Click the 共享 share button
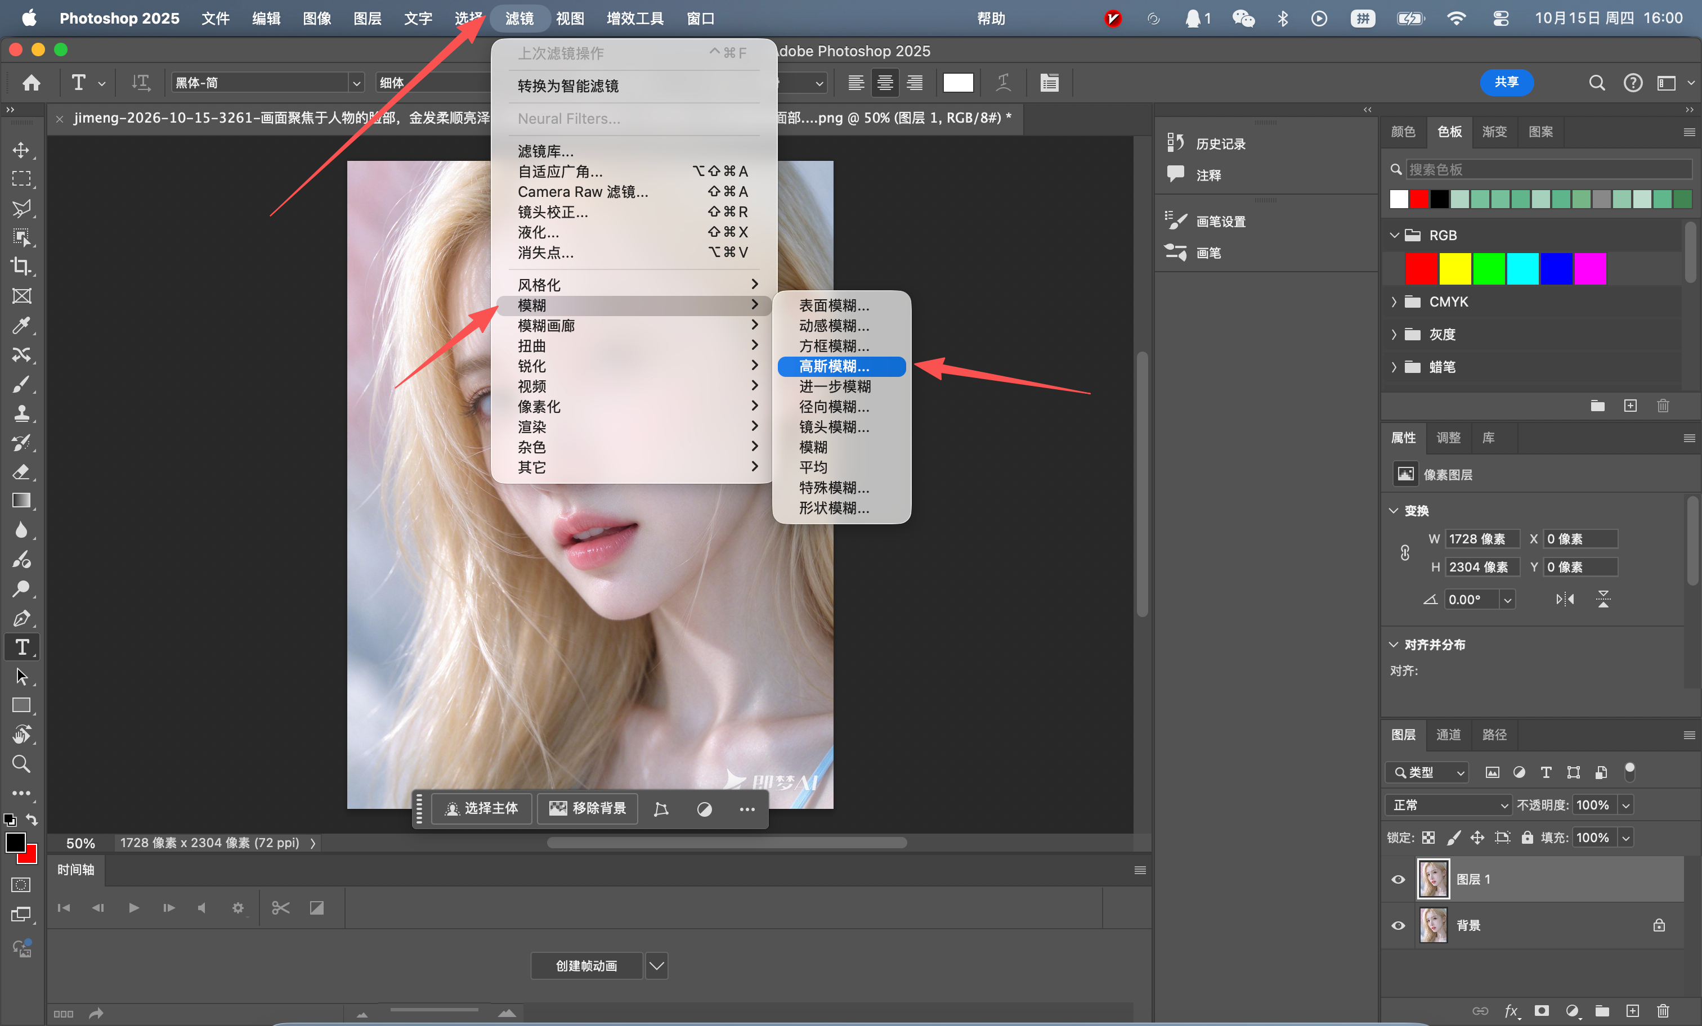The height and width of the screenshot is (1026, 1702). 1507,82
